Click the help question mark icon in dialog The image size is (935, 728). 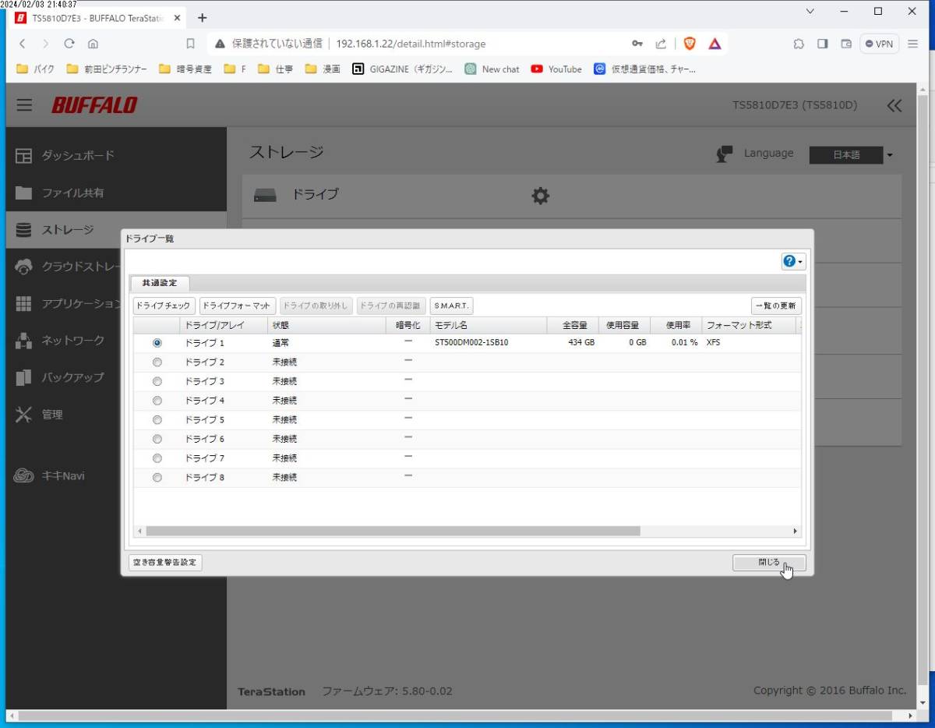pyautogui.click(x=792, y=262)
